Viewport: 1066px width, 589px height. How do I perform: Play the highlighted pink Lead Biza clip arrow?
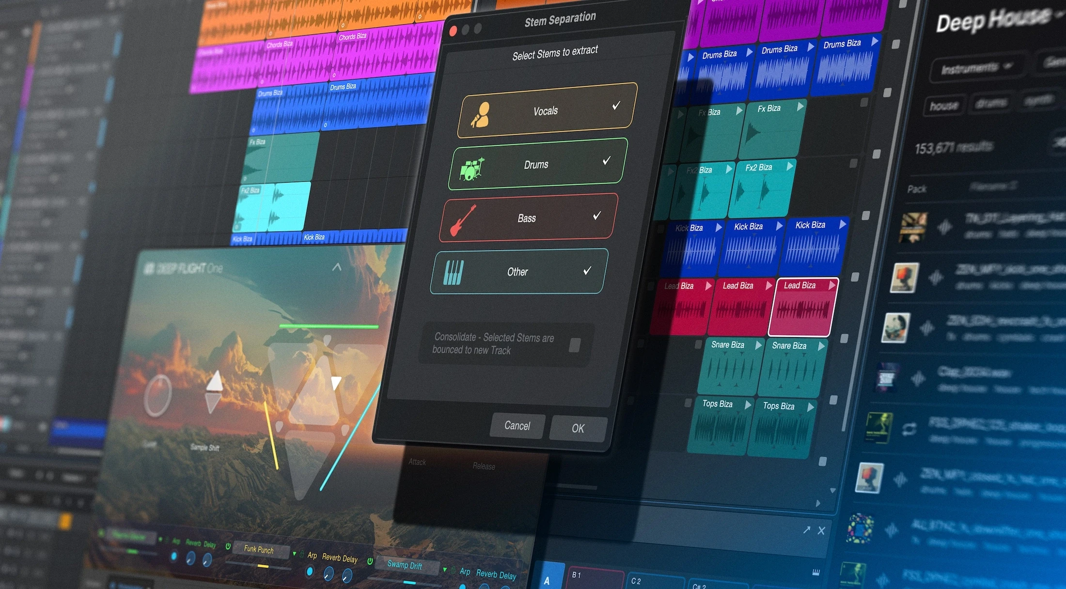tap(832, 285)
